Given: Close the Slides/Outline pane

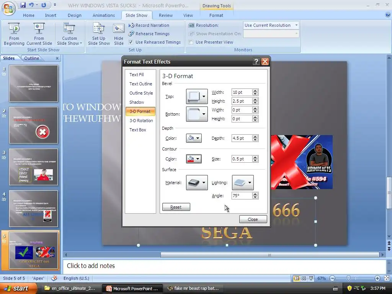Looking at the screenshot, I should (57, 58).
